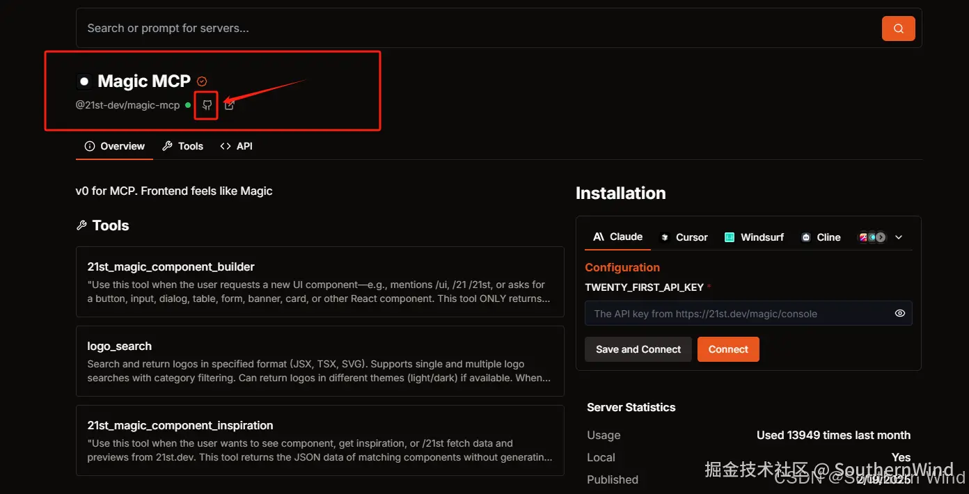Focus the TWENTY_FIRST_API_KEY input field
The image size is (969, 494).
tap(748, 313)
